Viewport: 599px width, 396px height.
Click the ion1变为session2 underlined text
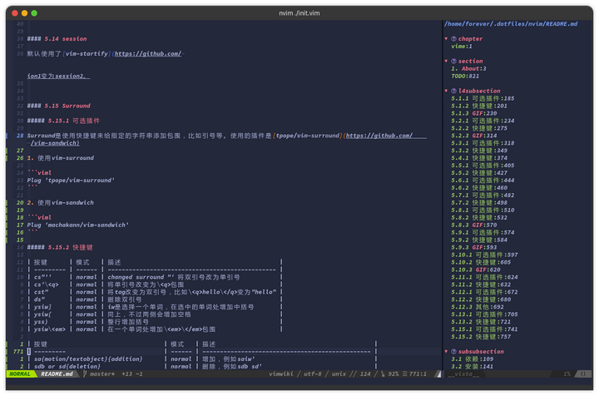click(x=57, y=76)
